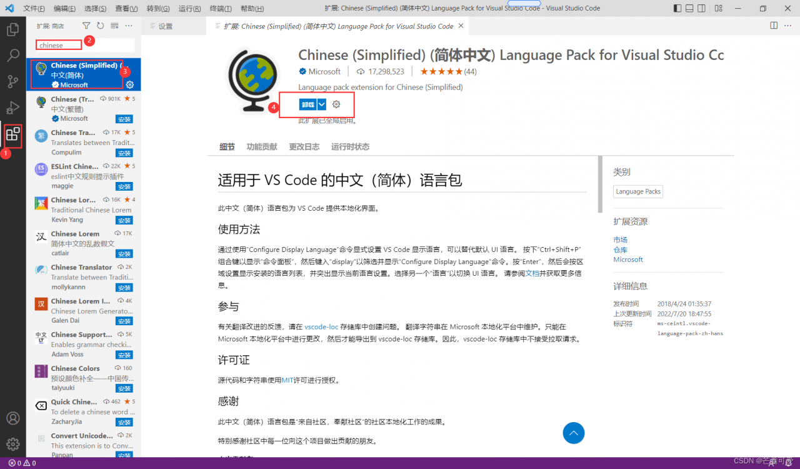This screenshot has width=800, height=469.
Task: Install the Compulim Chinese Translation extension
Action: (x=124, y=153)
